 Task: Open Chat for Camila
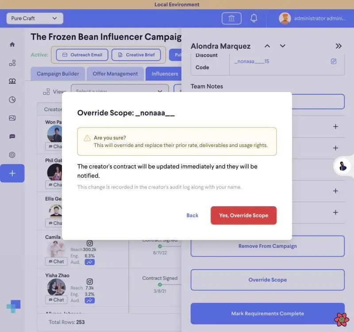[56, 261]
